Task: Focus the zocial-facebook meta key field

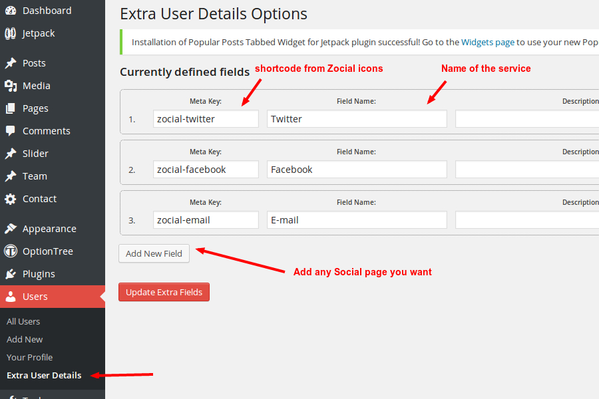Action: (206, 169)
